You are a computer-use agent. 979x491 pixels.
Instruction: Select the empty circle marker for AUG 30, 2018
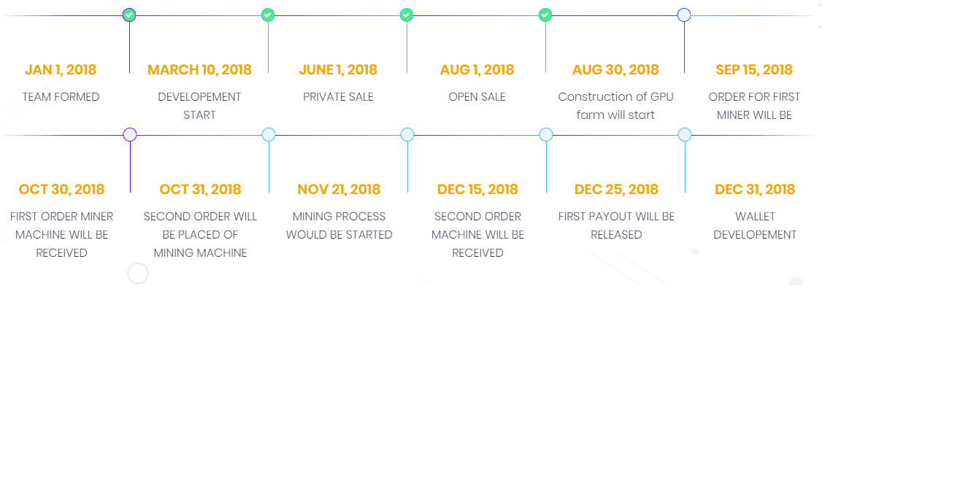click(x=684, y=15)
